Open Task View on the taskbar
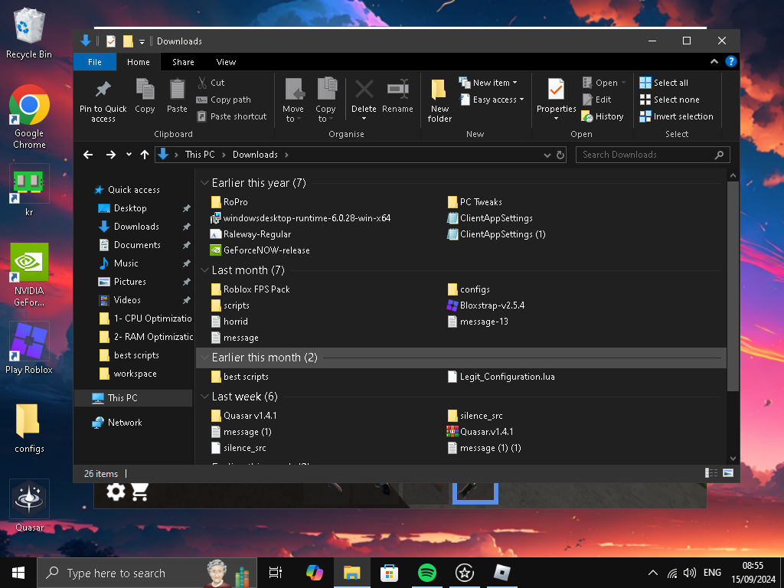This screenshot has height=588, width=784. pyautogui.click(x=276, y=573)
